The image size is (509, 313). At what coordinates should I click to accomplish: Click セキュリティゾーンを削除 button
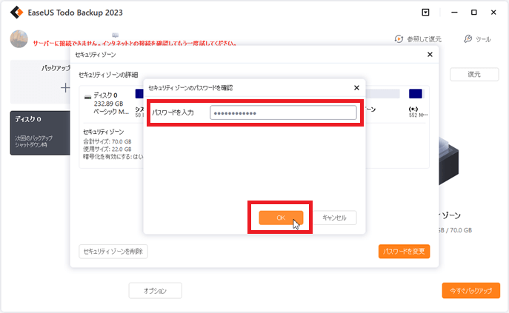coord(113,252)
